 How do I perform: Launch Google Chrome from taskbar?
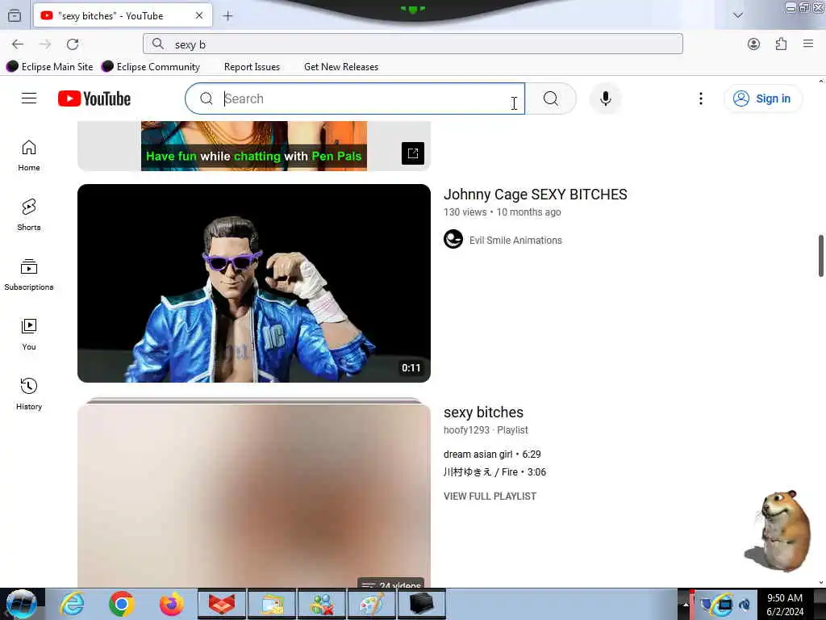coord(122,604)
